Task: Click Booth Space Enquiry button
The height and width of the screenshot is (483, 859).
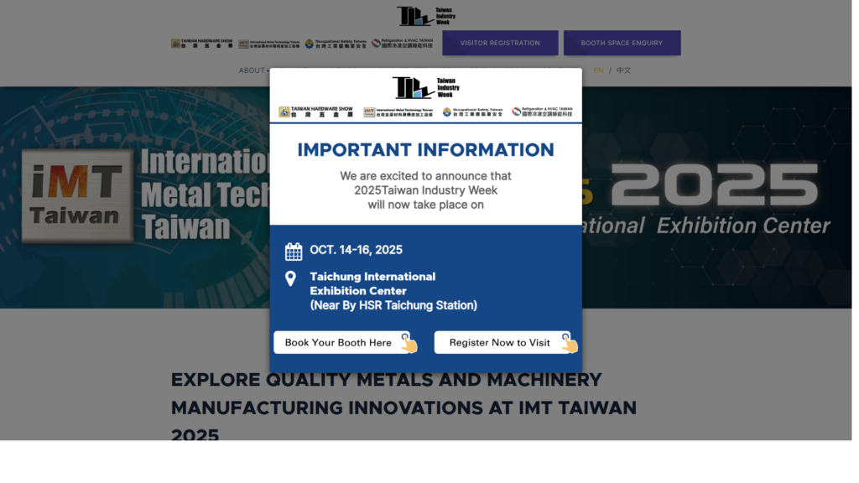Action: [x=622, y=43]
